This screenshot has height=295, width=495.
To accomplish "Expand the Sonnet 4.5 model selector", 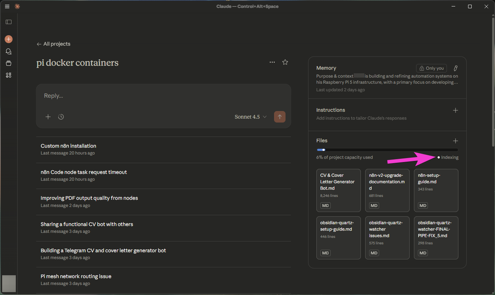I will pyautogui.click(x=250, y=117).
